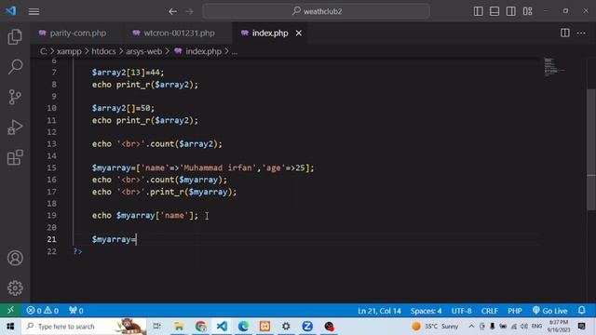Change the CRLF end-of-line sequence

(489, 310)
